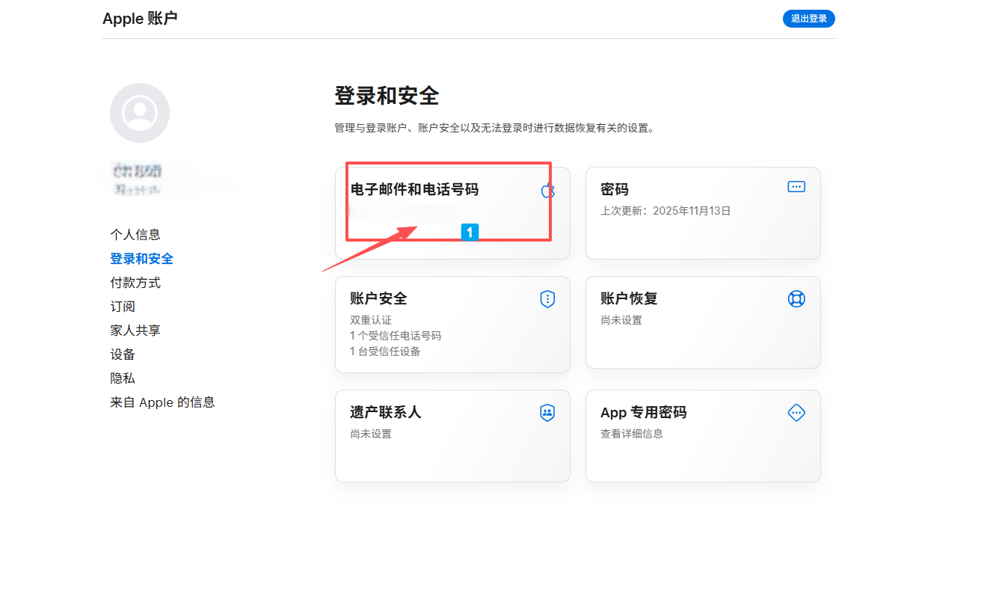Open 来自 Apple 的信息 in the sidebar
Image resolution: width=981 pixels, height=611 pixels.
[162, 402]
